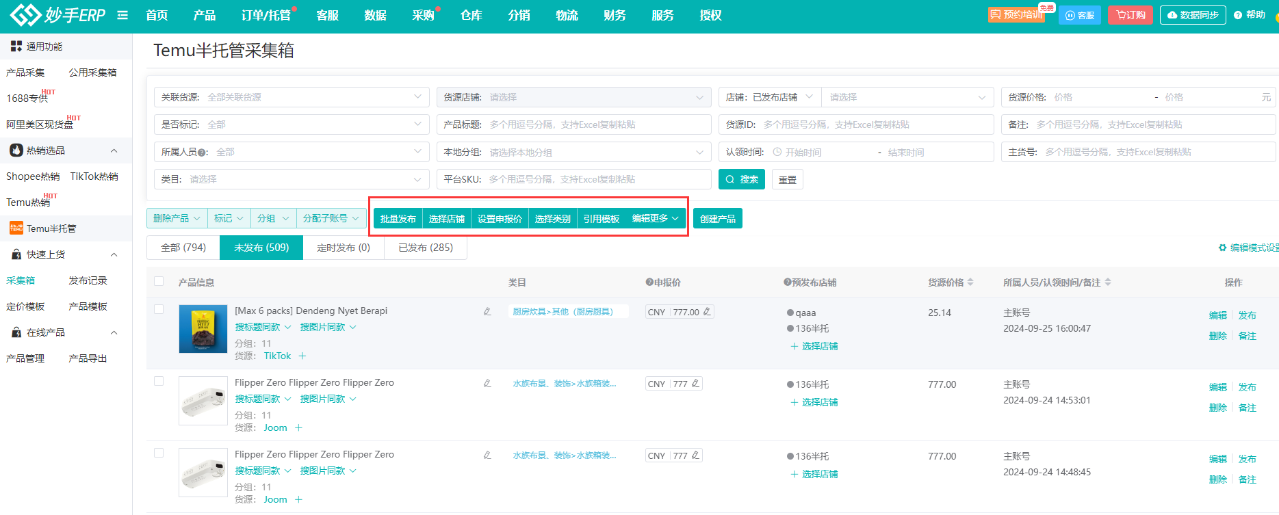
Task: Expand the delete product dropdown
Action: click(x=177, y=218)
